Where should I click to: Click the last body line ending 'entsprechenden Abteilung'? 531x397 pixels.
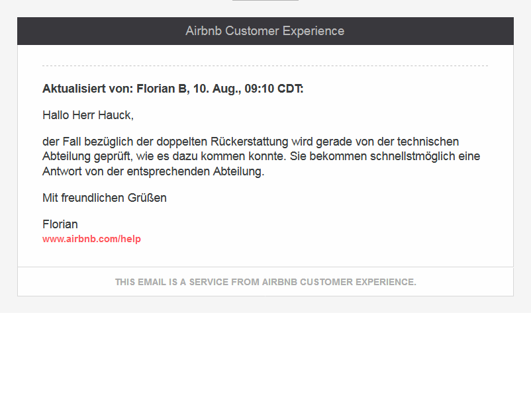[153, 171]
